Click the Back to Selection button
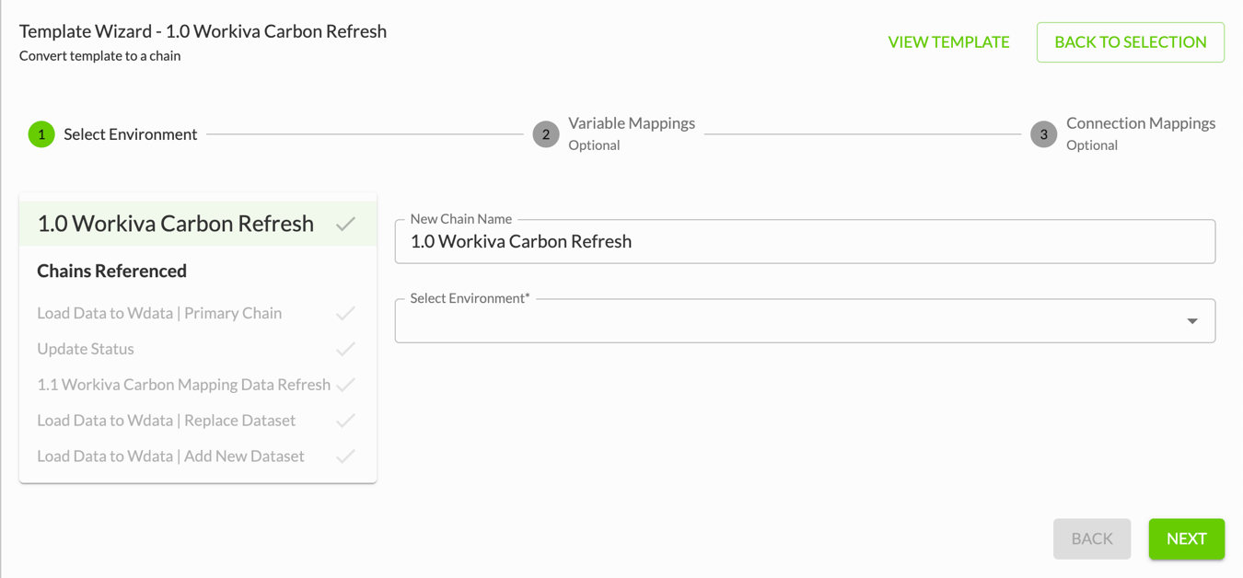Image resolution: width=1243 pixels, height=578 pixels. click(1131, 42)
